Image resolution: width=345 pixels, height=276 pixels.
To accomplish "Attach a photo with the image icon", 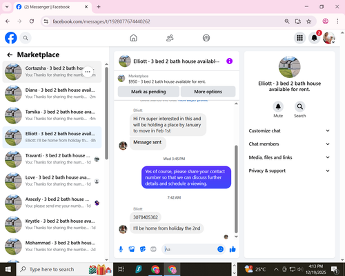I will click(132, 249).
